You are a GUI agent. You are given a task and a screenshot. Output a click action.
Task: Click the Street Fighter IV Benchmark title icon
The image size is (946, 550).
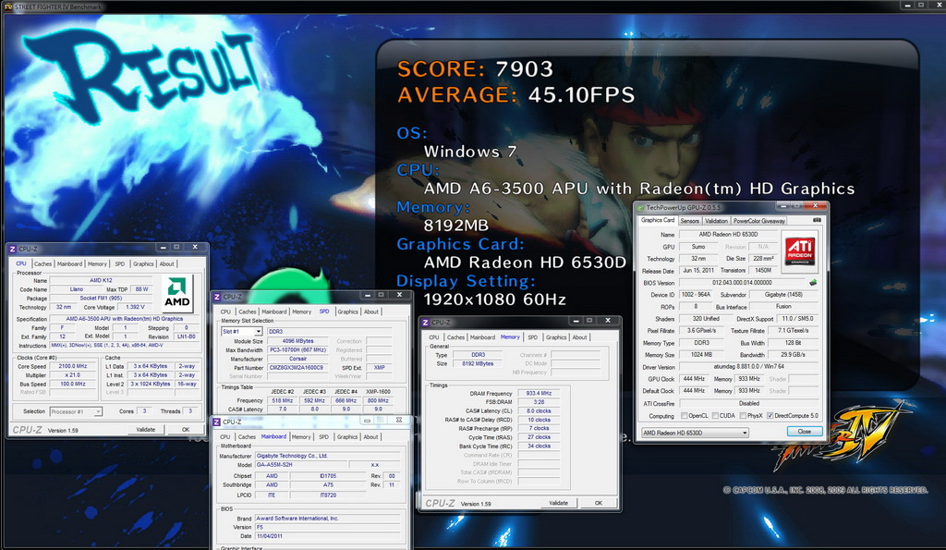point(7,6)
